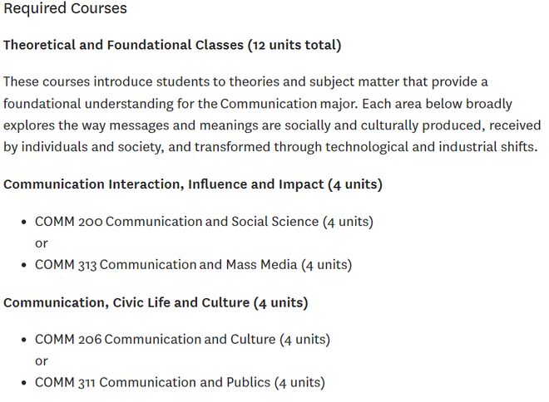This screenshot has width=549, height=402.
Task: Click "(4 units)" after Communication and Mass Media
Action: pos(326,265)
